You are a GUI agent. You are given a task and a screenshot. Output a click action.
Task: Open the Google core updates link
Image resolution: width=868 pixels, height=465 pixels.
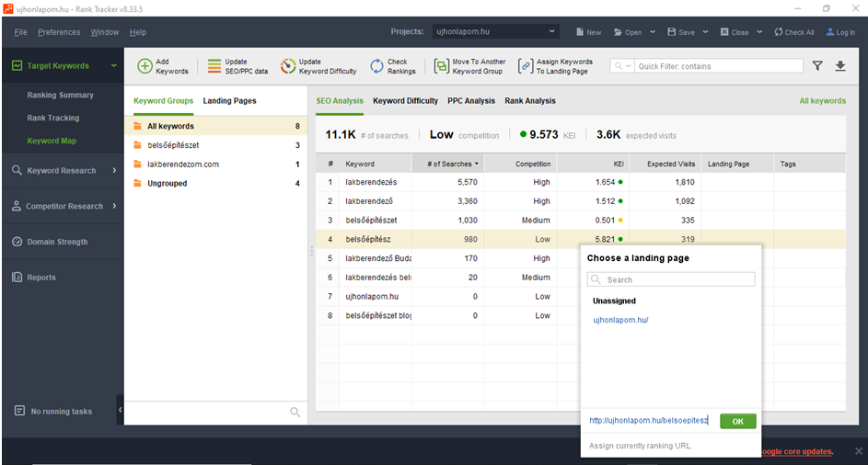[796, 451]
